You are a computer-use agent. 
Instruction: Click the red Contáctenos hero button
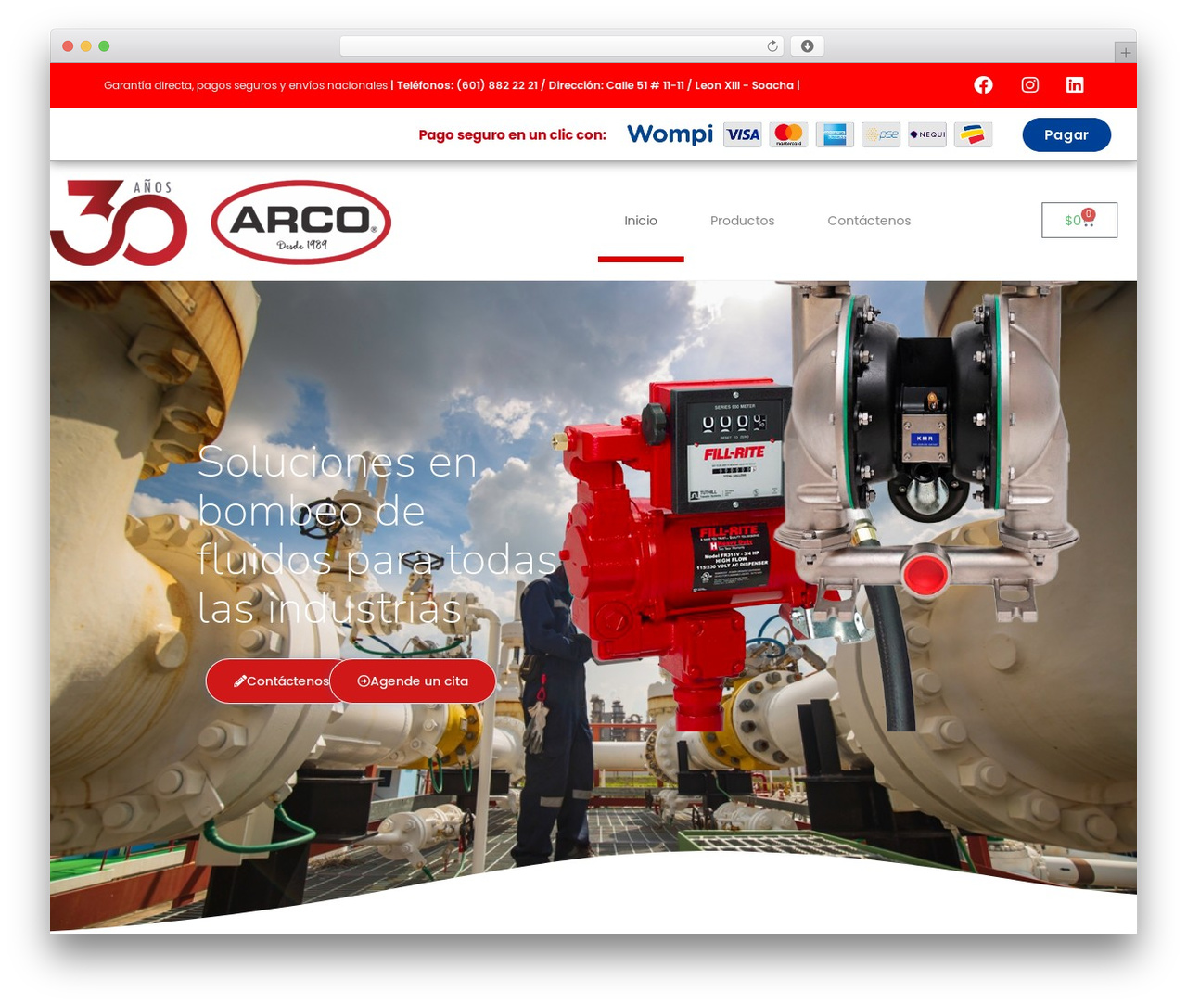[x=269, y=681]
